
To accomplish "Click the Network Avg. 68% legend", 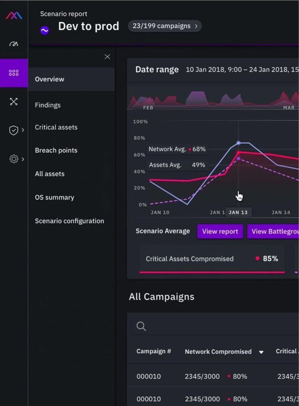I will point(177,149).
